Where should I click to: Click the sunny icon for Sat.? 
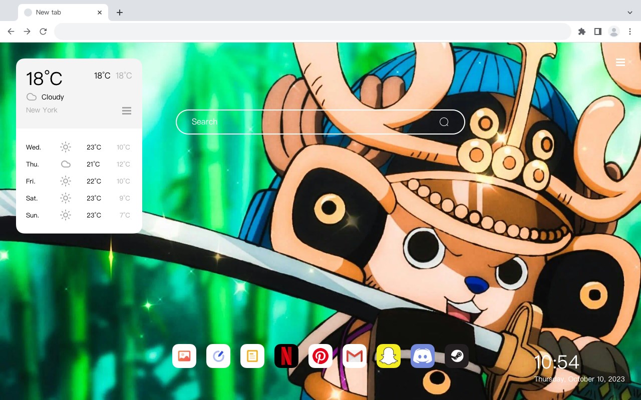[x=66, y=198]
